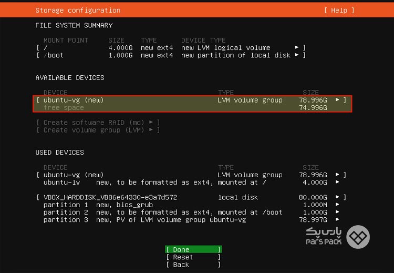Click the 1.000M partition size
The width and height of the screenshot is (394, 273).
pos(315,205)
